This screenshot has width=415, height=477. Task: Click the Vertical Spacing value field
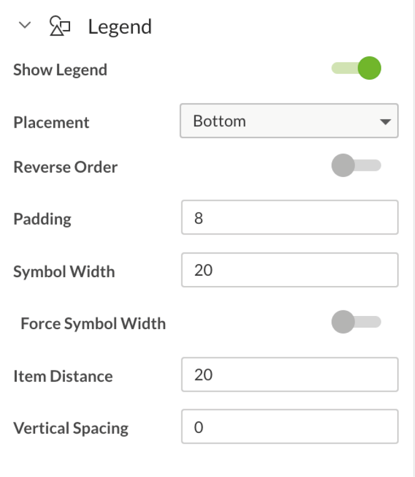(290, 426)
